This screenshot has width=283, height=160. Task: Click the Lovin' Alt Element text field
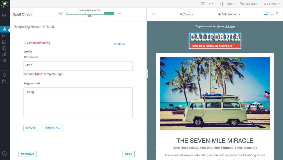[x=78, y=66]
